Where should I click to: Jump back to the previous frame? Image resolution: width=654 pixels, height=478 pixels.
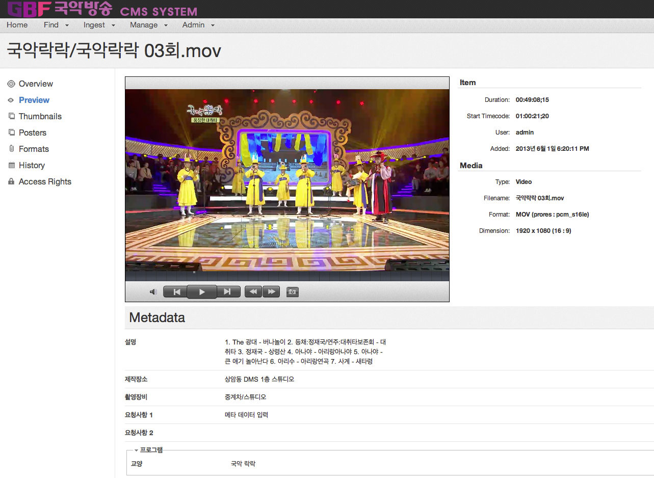click(x=176, y=292)
